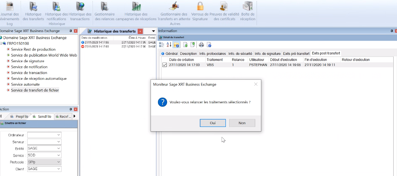
Task: Switch to the Exits pré-transfert tab
Action: tap(296, 54)
